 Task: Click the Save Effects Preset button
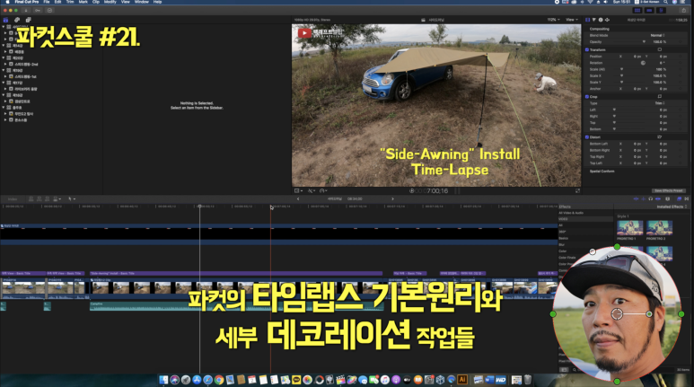tap(668, 191)
